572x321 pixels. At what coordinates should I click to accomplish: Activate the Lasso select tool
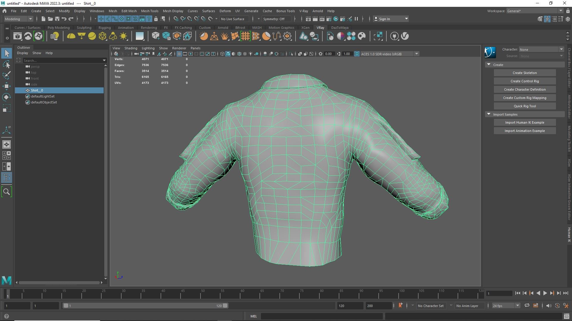tap(7, 64)
